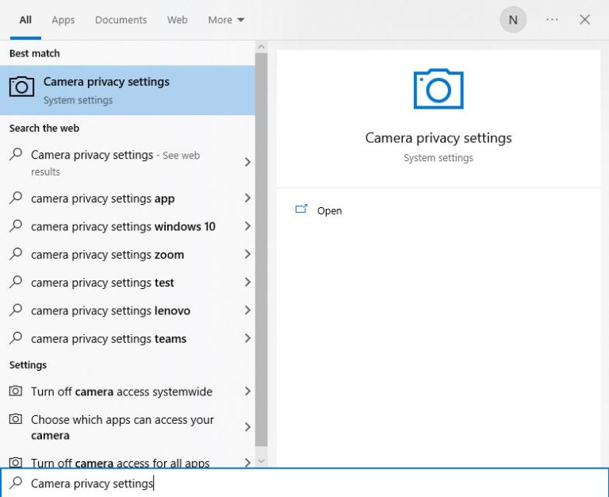Expand arrow for camera privacy settings windows 10

point(247,226)
